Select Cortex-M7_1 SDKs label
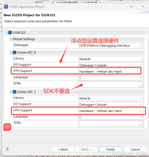 click(x=17, y=123)
